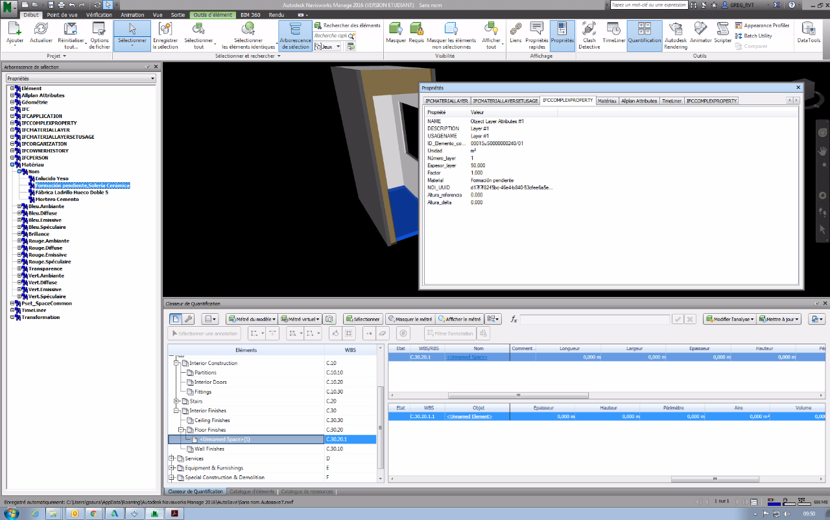
Task: Switch to Point de vue ribbon tab
Action: pyautogui.click(x=63, y=14)
